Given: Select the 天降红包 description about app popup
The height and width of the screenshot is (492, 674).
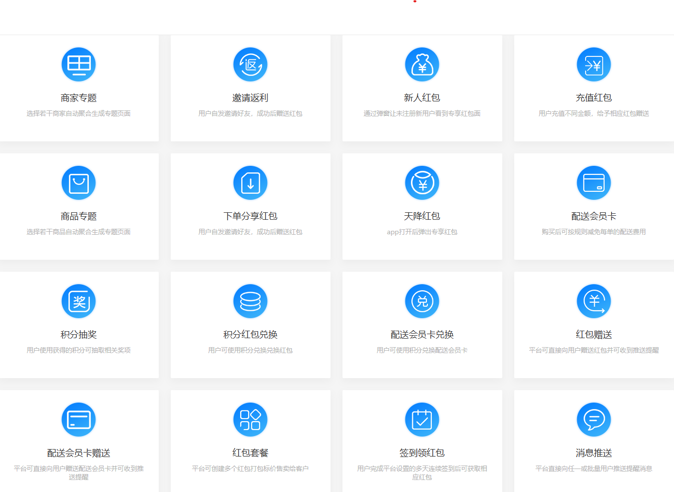Looking at the screenshot, I should [422, 232].
